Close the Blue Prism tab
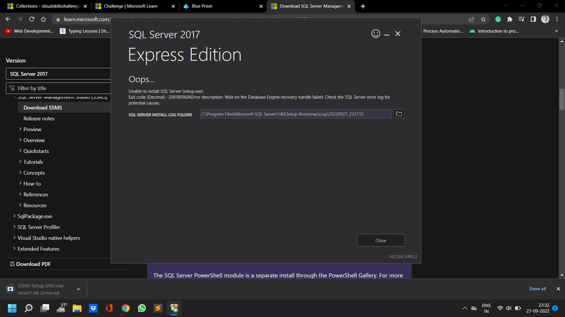Screen dimensions: 565x317 pyautogui.click(x=261, y=6)
